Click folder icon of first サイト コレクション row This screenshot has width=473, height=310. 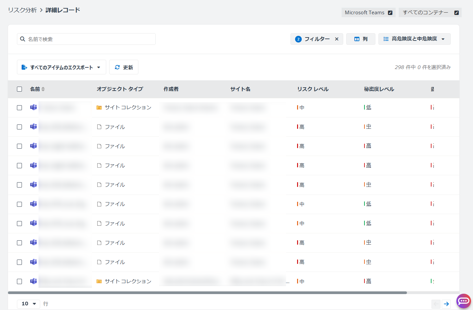99,108
